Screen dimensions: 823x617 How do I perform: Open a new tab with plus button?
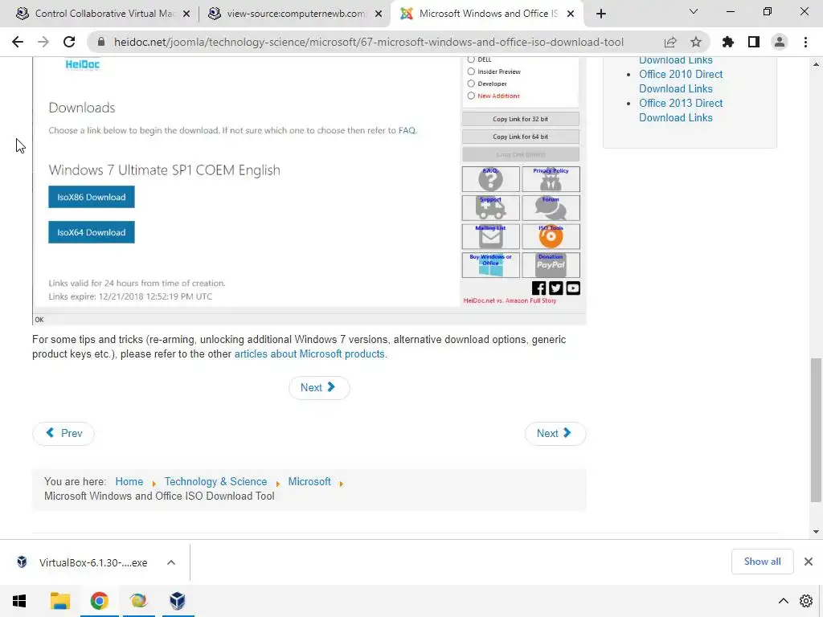pyautogui.click(x=601, y=14)
